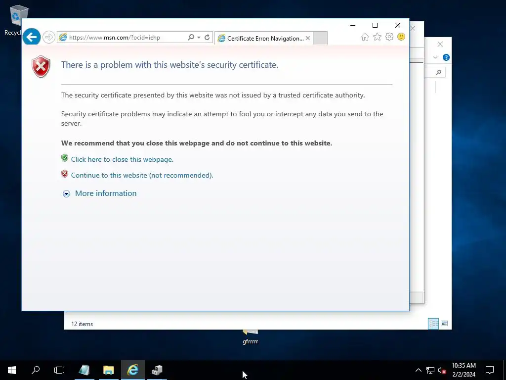The image size is (506, 380).
Task: Switch File Explorer to Large icons view
Action: [x=444, y=324]
